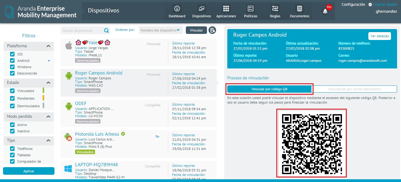Click the Vincular button
This screenshot has height=182, width=401.
[x=196, y=30]
